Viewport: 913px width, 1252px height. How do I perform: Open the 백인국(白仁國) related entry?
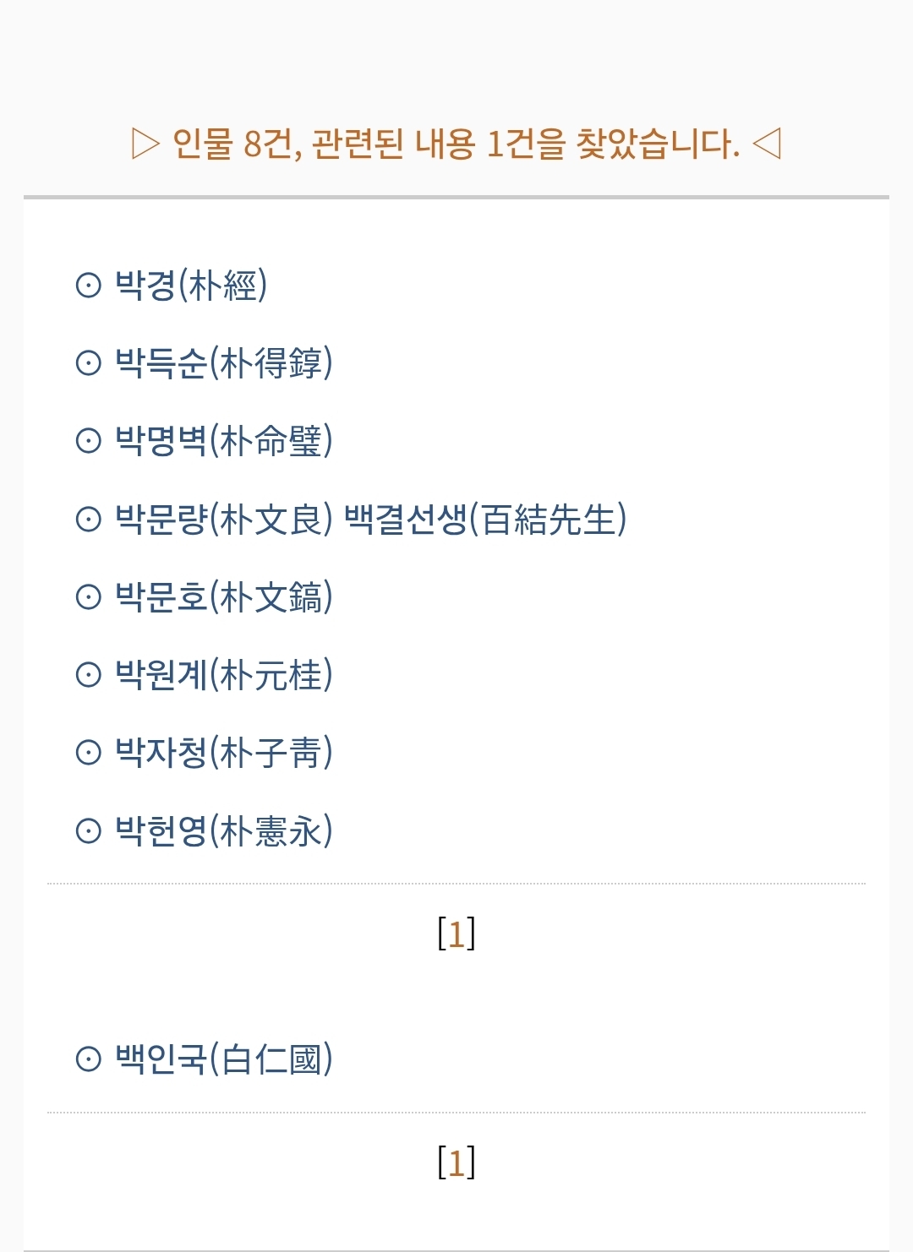tap(224, 1059)
